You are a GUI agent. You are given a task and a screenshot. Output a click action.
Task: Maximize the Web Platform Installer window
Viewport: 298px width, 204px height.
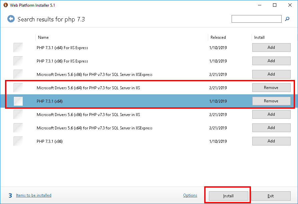click(275, 5)
